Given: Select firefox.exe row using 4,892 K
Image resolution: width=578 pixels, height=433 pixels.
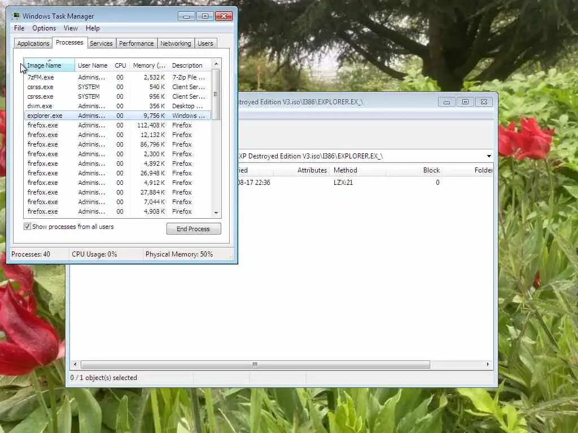Looking at the screenshot, I should point(117,164).
